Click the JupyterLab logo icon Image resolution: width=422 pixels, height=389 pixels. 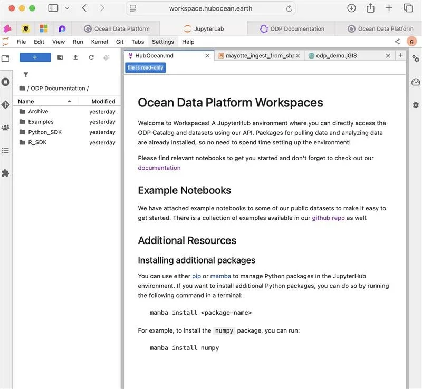click(5, 42)
